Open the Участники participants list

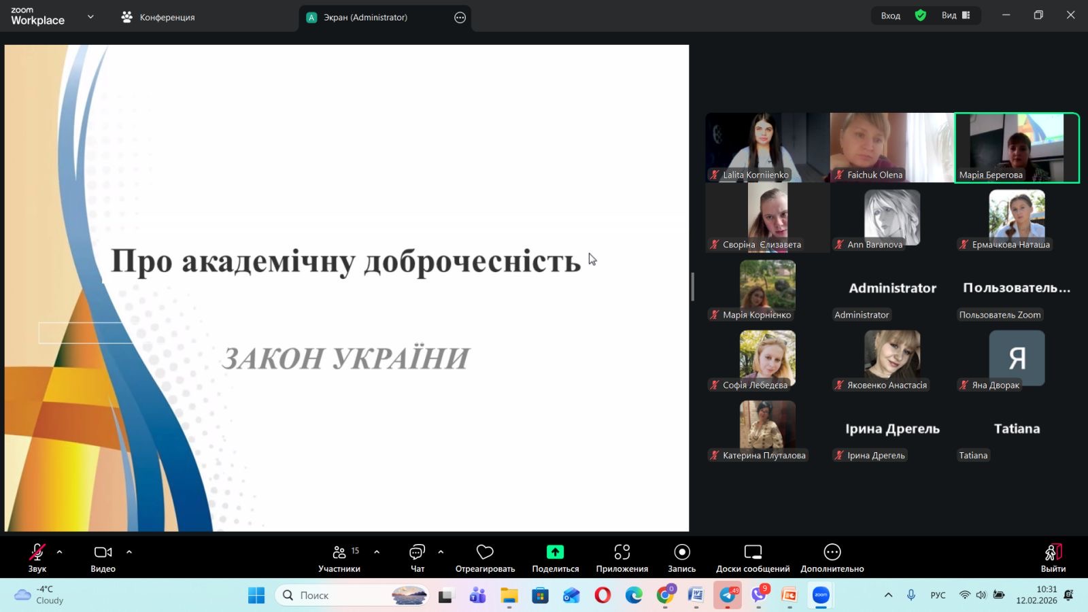click(x=339, y=552)
